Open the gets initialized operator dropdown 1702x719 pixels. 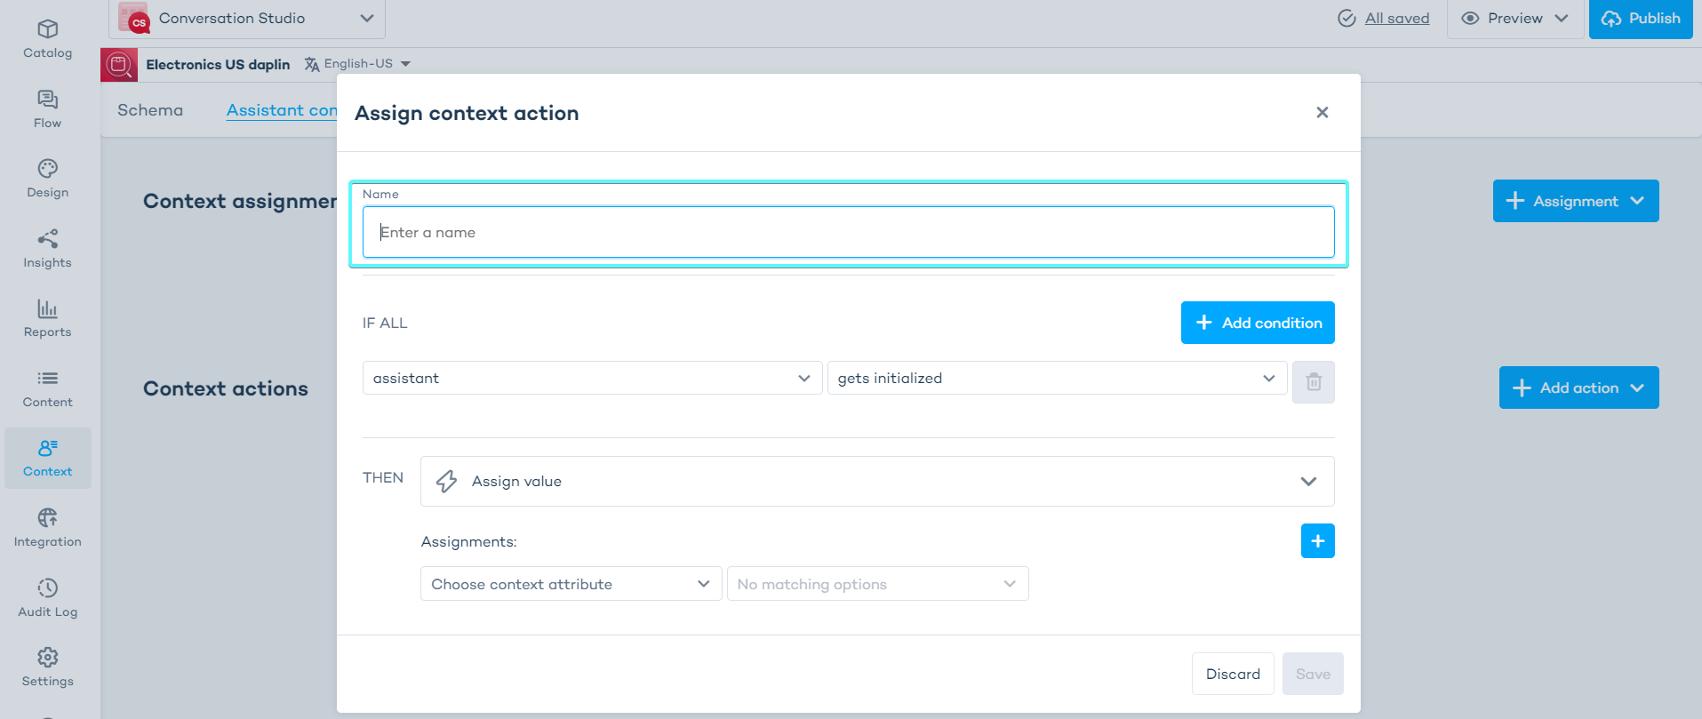coord(1057,378)
